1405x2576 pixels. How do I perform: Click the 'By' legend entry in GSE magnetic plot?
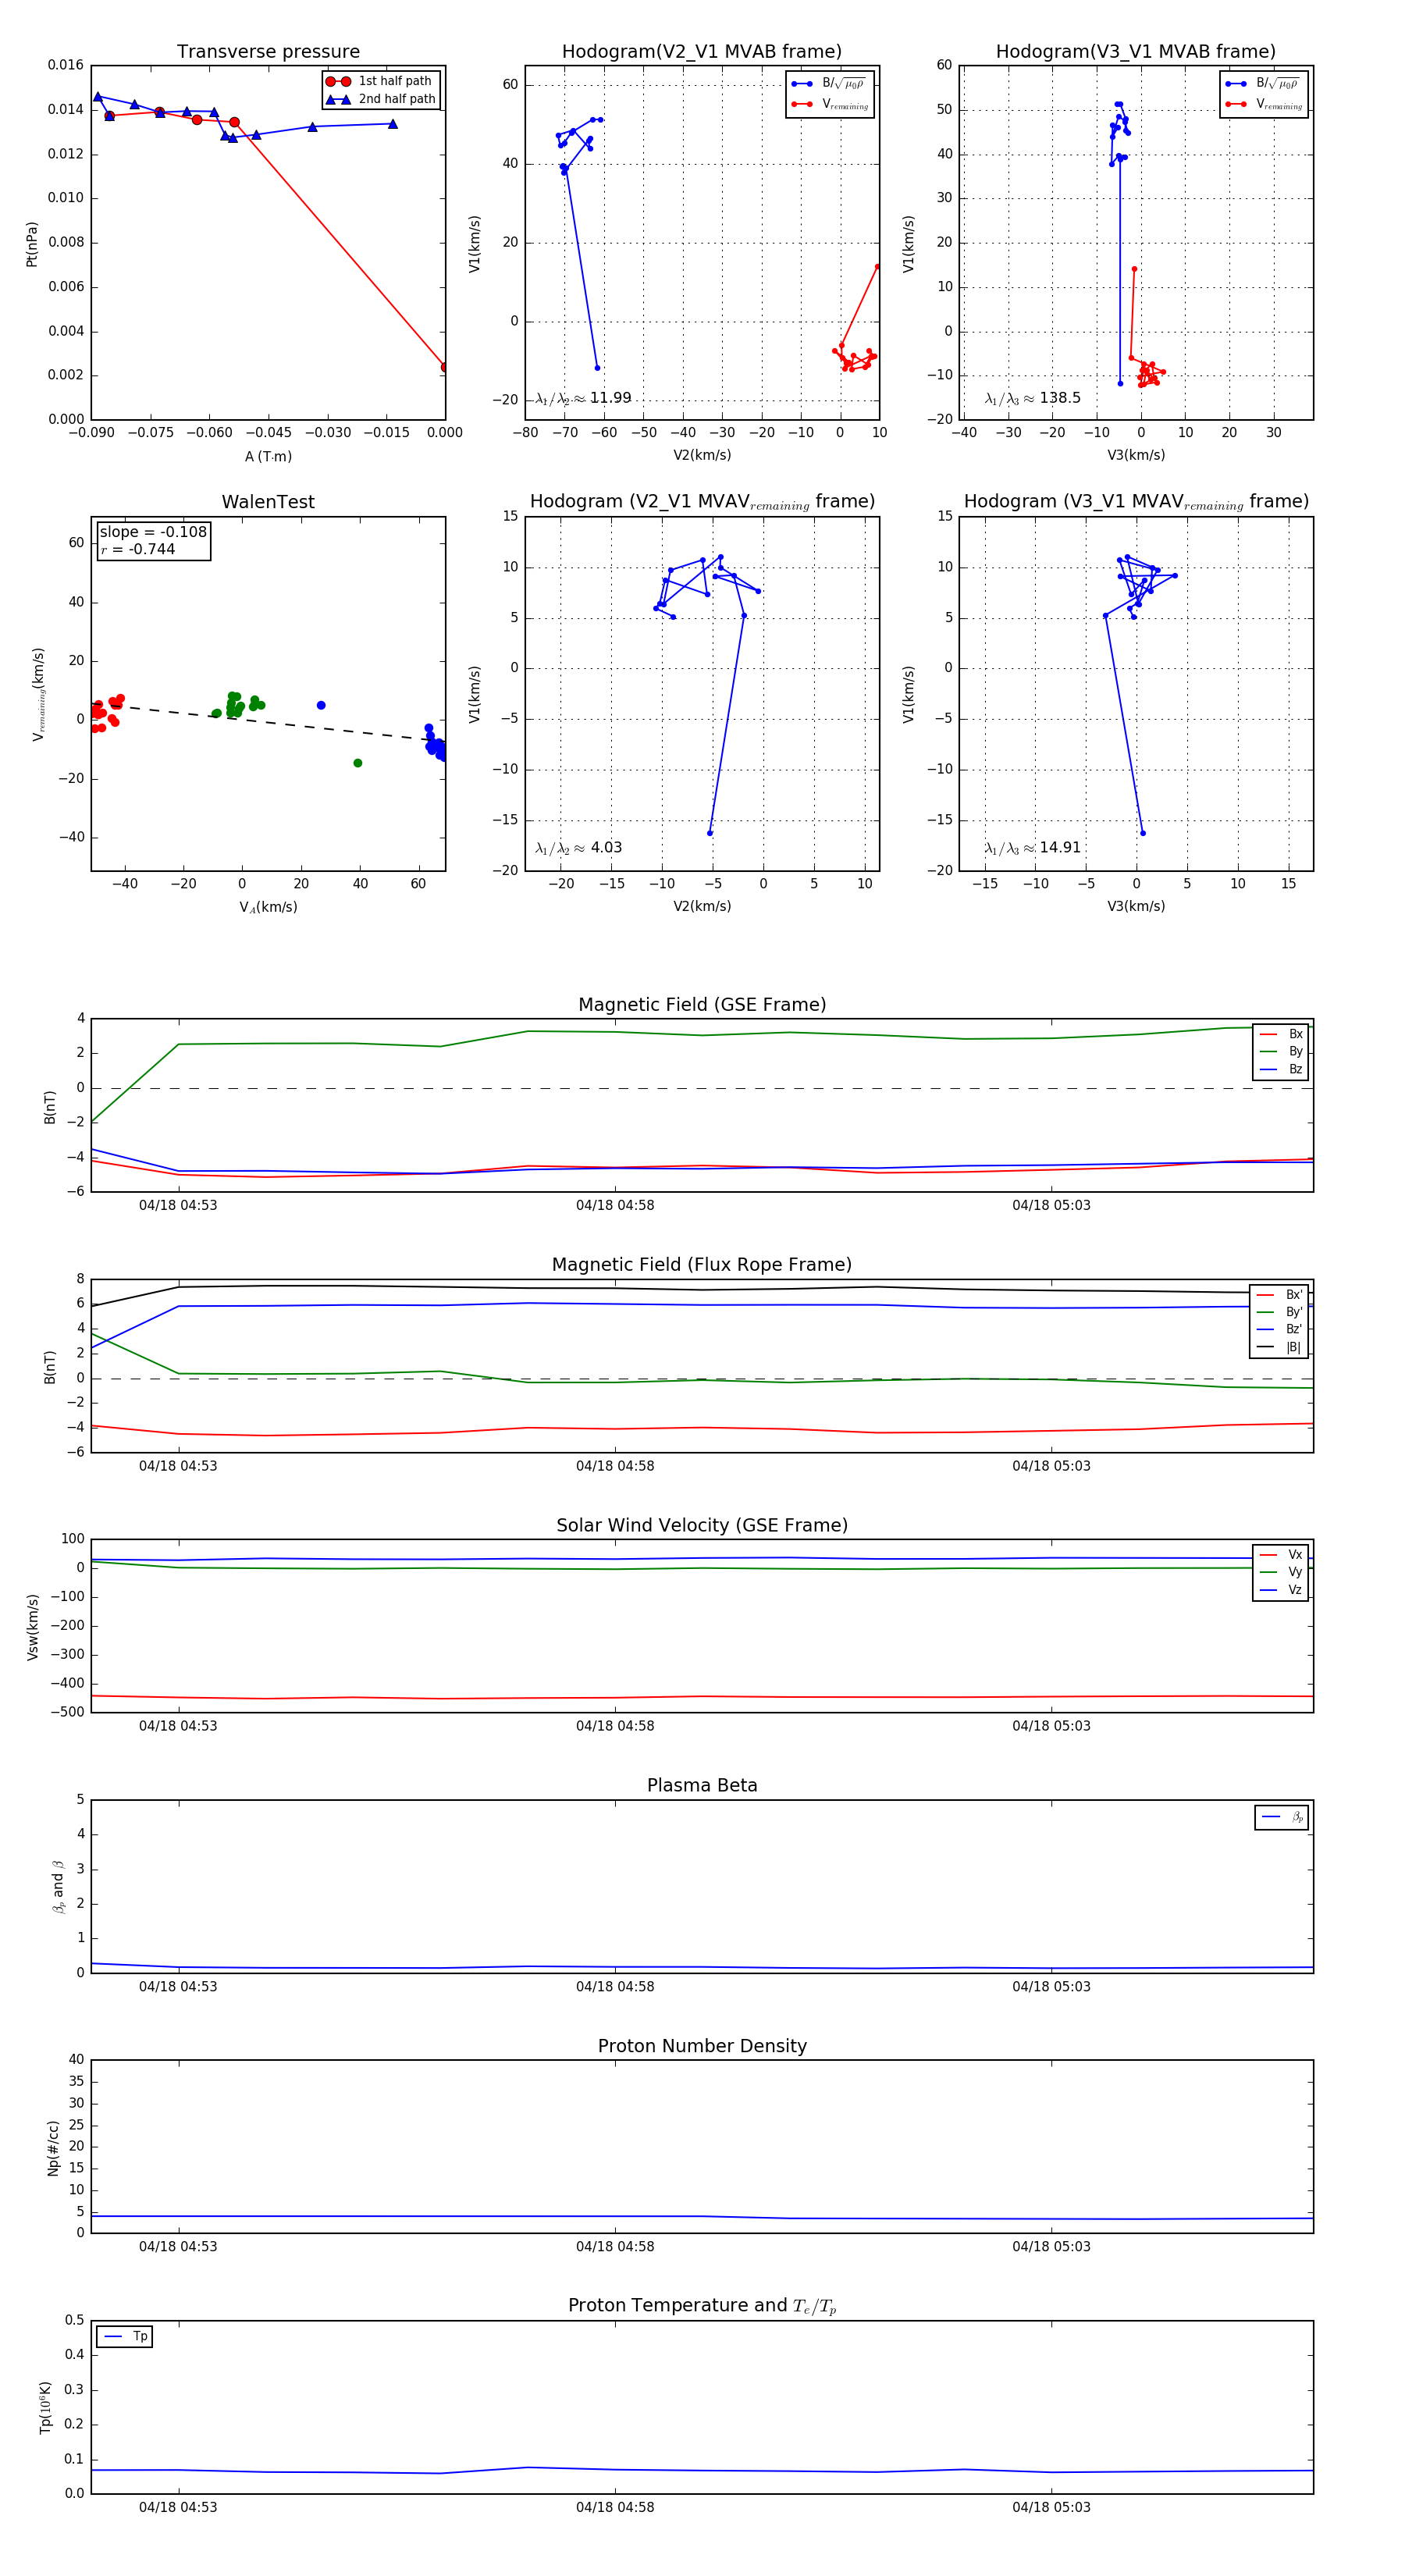[1281, 1051]
